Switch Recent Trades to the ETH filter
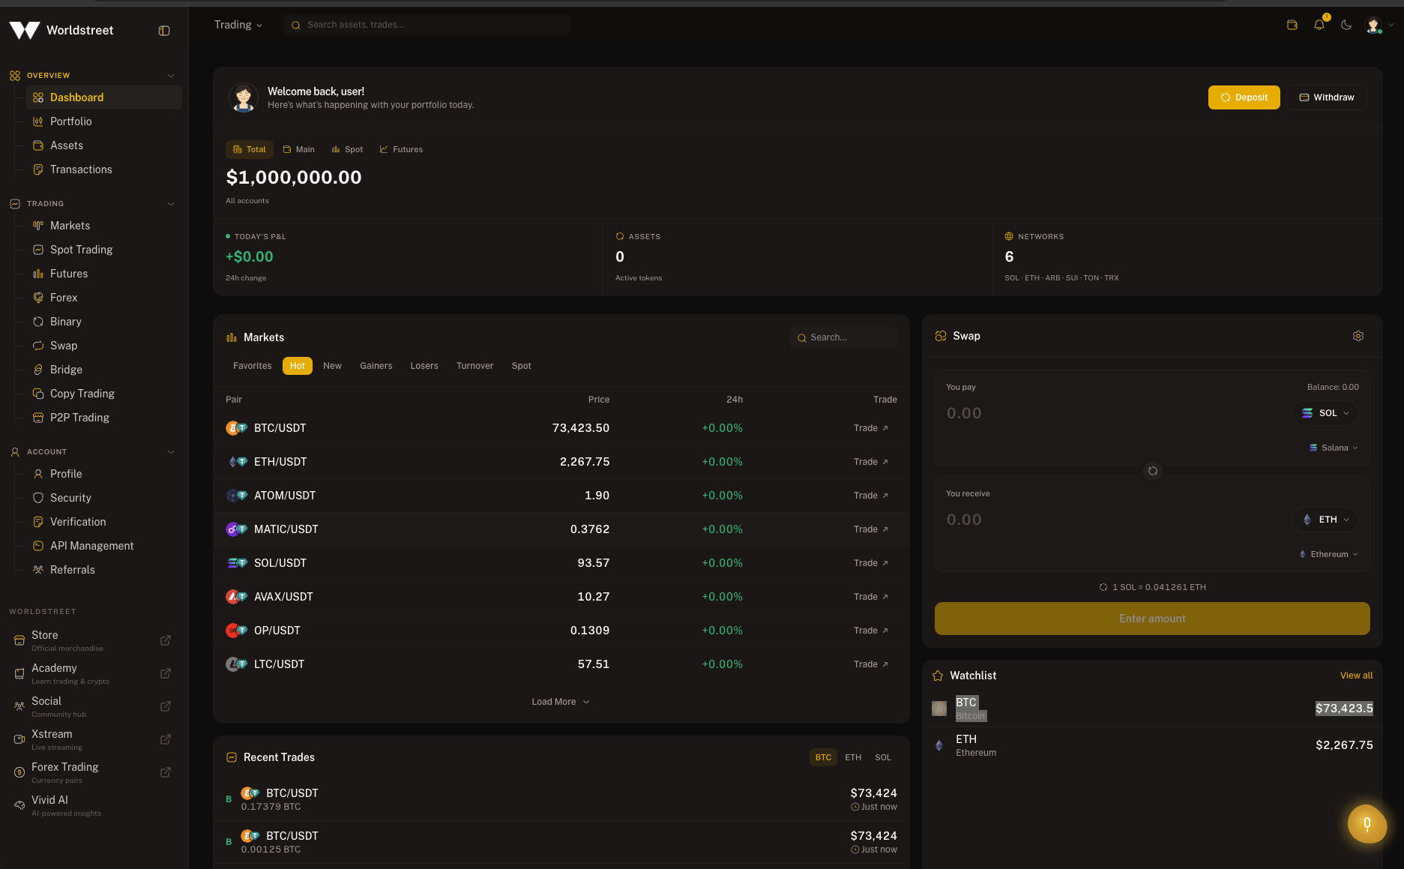The image size is (1404, 869). point(852,757)
